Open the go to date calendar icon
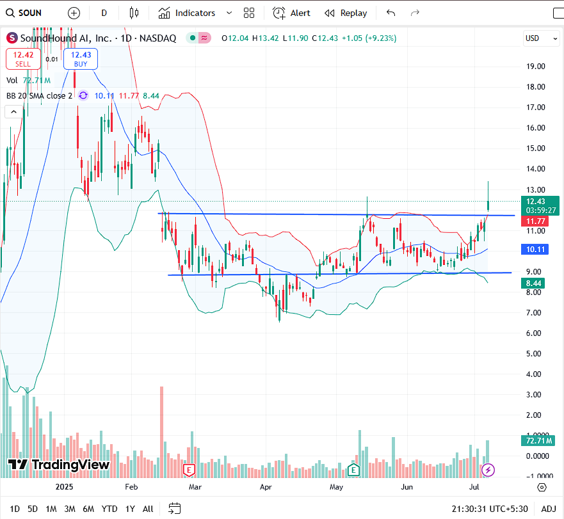Screen dimensions: 564x519 [x=175, y=509]
